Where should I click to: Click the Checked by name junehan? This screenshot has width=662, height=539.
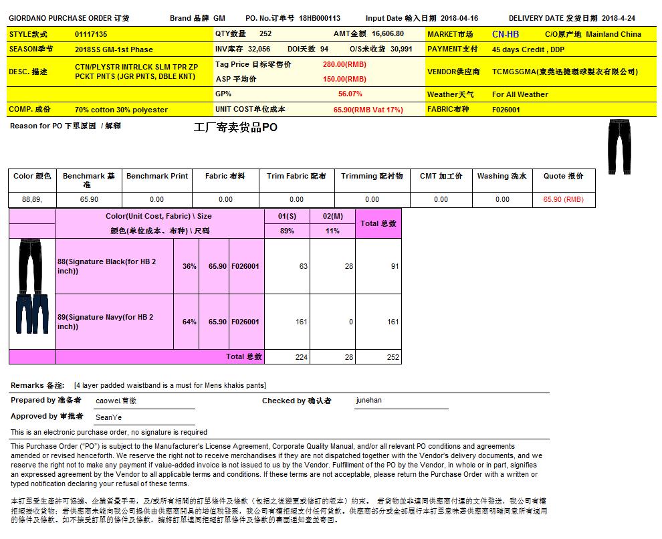pyautogui.click(x=368, y=401)
